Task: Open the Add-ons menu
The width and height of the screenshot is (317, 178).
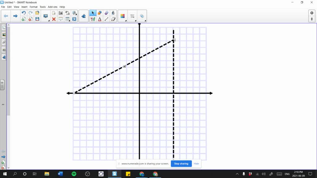Action: [53, 7]
